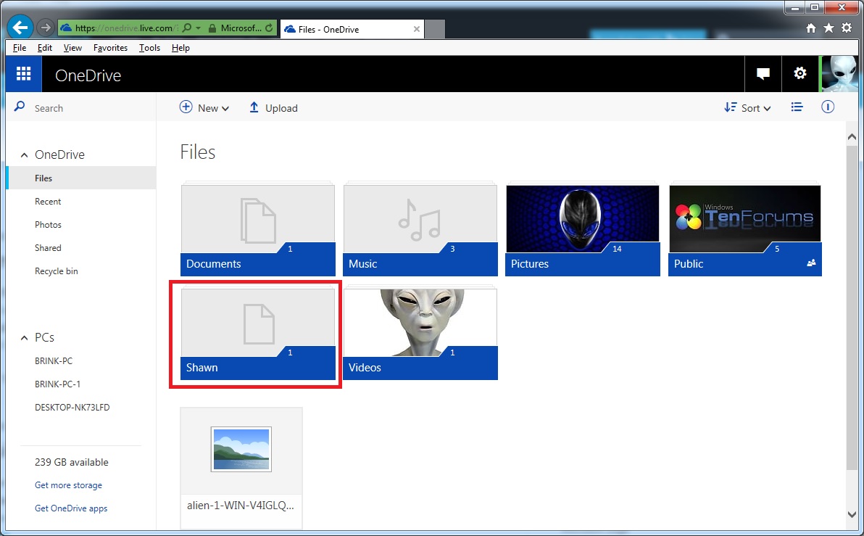Open the browser Home icon
This screenshot has height=536, width=864.
click(810, 28)
